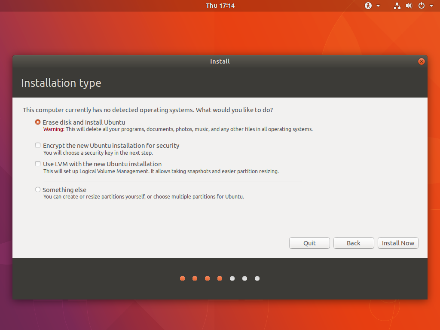
Task: Expand the system menu arrow
Action: (431, 6)
